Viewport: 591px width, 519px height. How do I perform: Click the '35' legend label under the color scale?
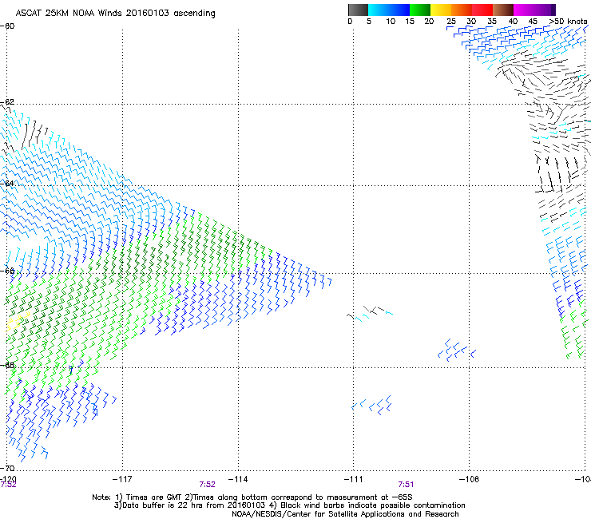point(492,21)
